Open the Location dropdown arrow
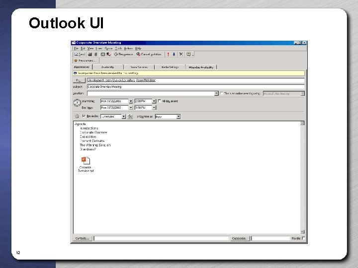The height and width of the screenshot is (268, 358). (x=216, y=93)
